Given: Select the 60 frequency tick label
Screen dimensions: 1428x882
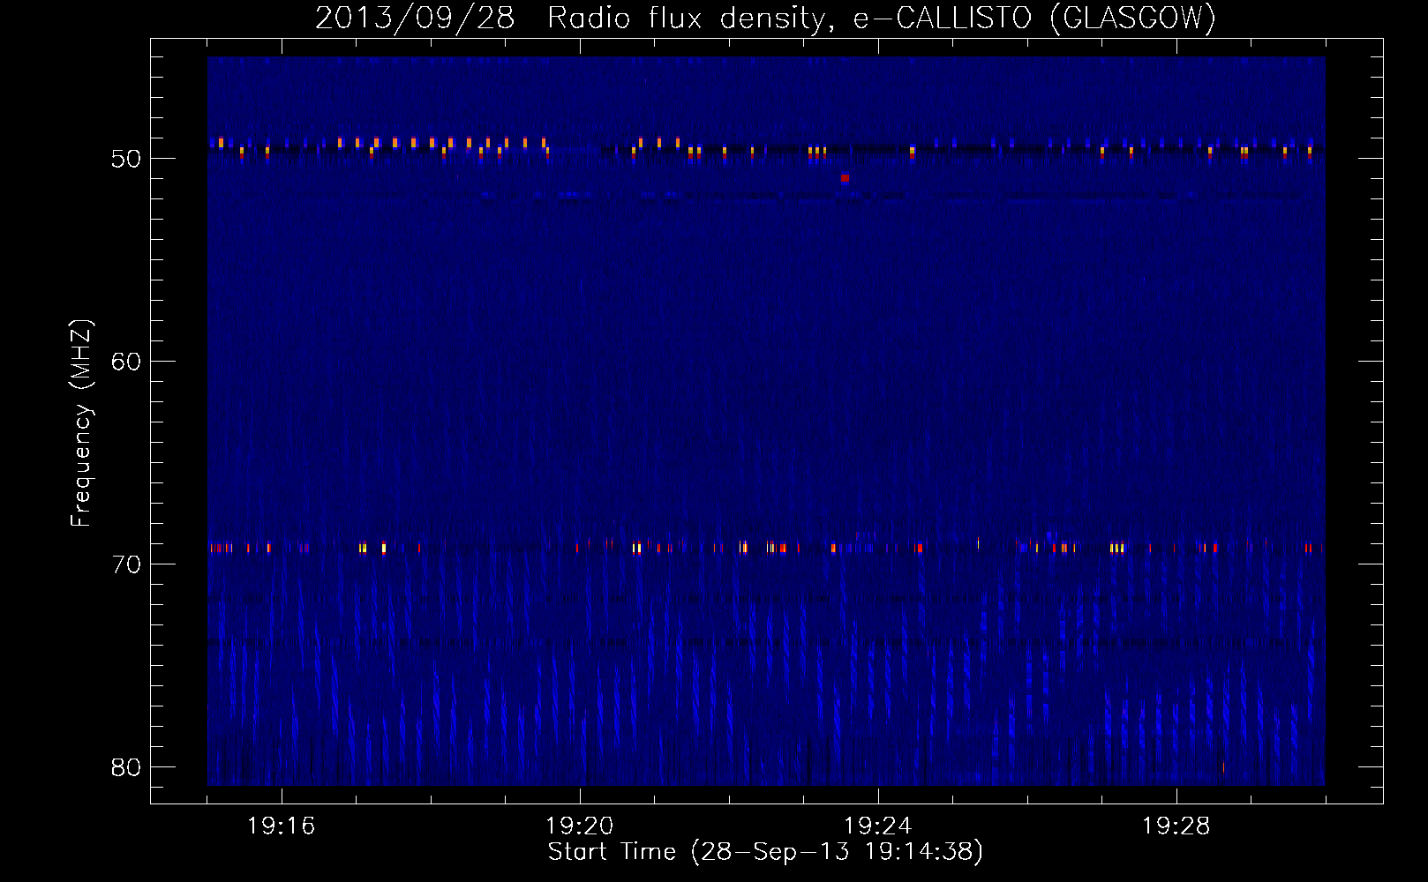Looking at the screenshot, I should pos(126,362).
